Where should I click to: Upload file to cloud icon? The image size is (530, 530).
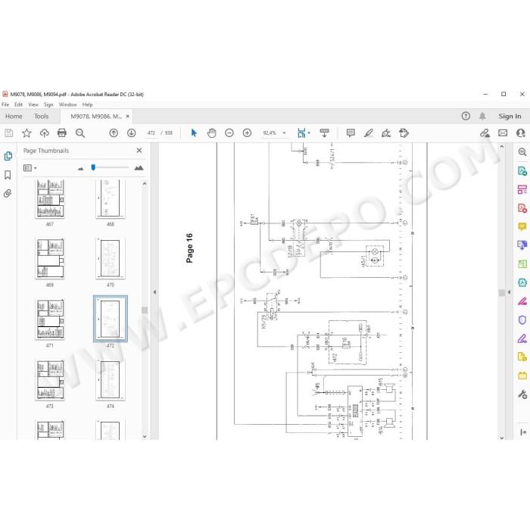(44, 133)
